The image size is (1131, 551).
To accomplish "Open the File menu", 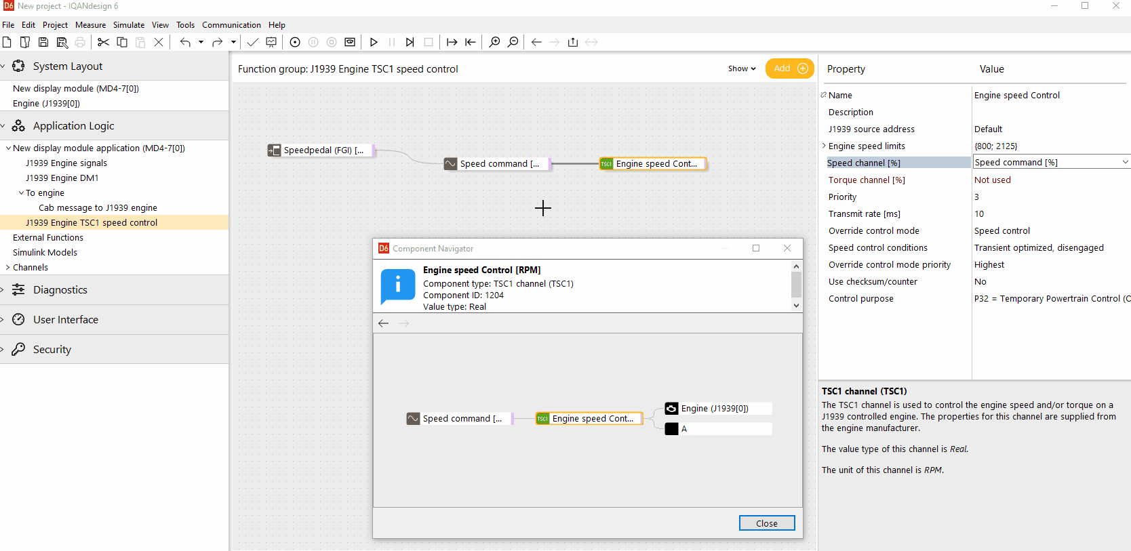I will [x=8, y=25].
